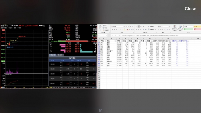Select the yellow 中等 cell style
Image resolution: width=201 pixels, height=113 pixels.
point(197,27)
